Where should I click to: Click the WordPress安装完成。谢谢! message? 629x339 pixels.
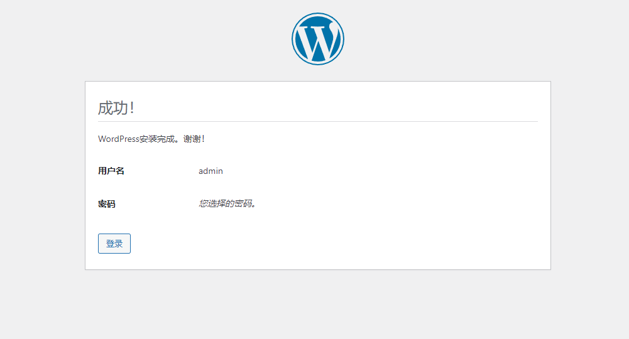click(151, 139)
